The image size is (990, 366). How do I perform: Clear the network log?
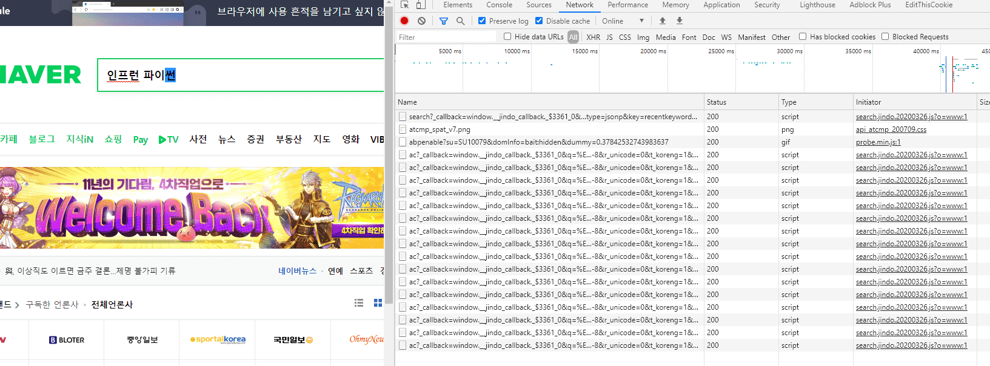421,21
